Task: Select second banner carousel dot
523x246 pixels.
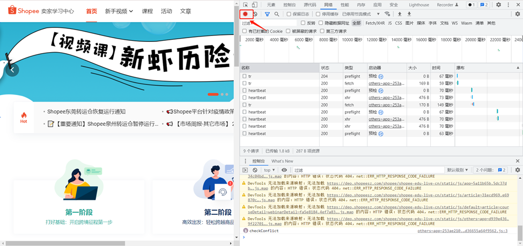Action: pyautogui.click(x=222, y=95)
